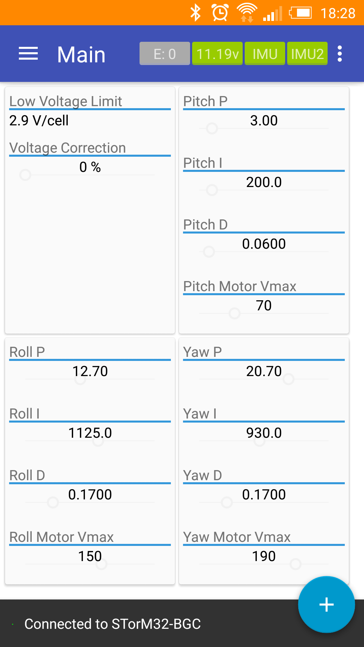The height and width of the screenshot is (647, 364).
Task: Open the hamburger navigation menu
Action: pyautogui.click(x=28, y=54)
